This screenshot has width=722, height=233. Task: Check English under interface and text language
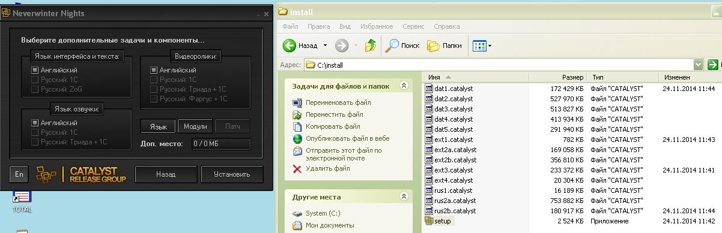35,70
